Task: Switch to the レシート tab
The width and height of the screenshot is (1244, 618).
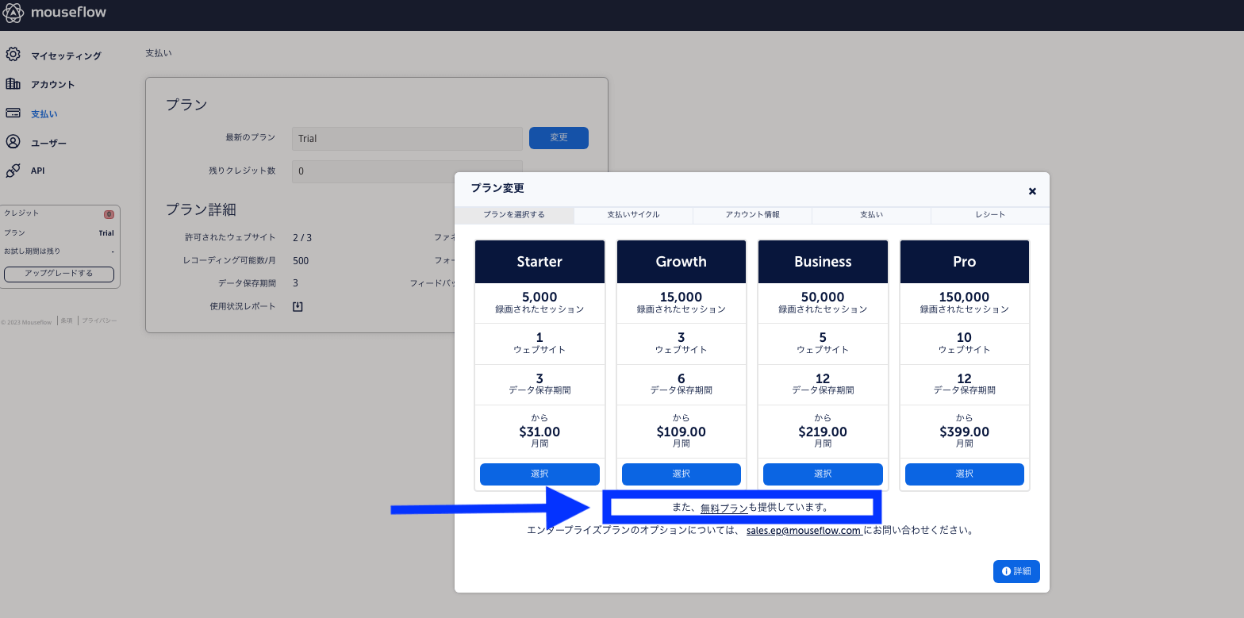Action: click(990, 215)
